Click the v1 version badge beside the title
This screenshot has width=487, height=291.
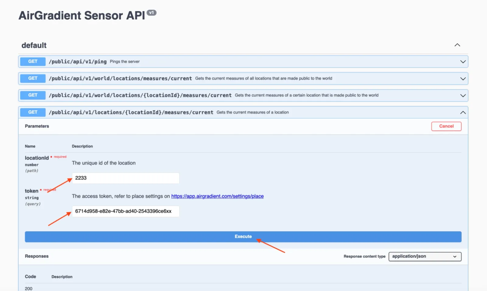(152, 12)
